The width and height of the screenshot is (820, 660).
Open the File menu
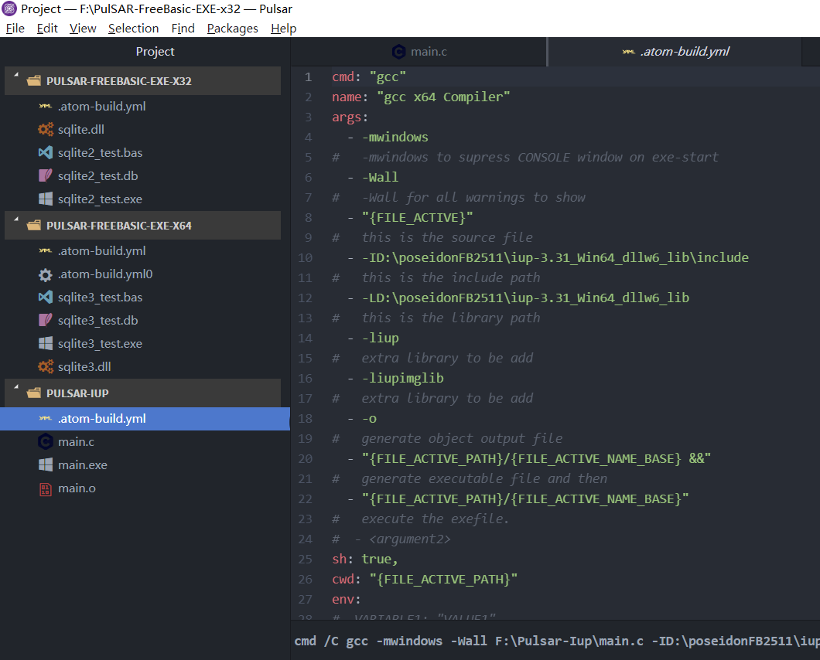coord(15,29)
